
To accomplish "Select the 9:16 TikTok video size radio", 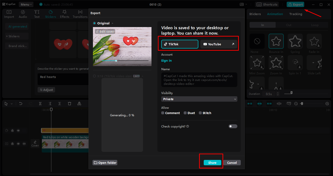I will coord(94,76).
